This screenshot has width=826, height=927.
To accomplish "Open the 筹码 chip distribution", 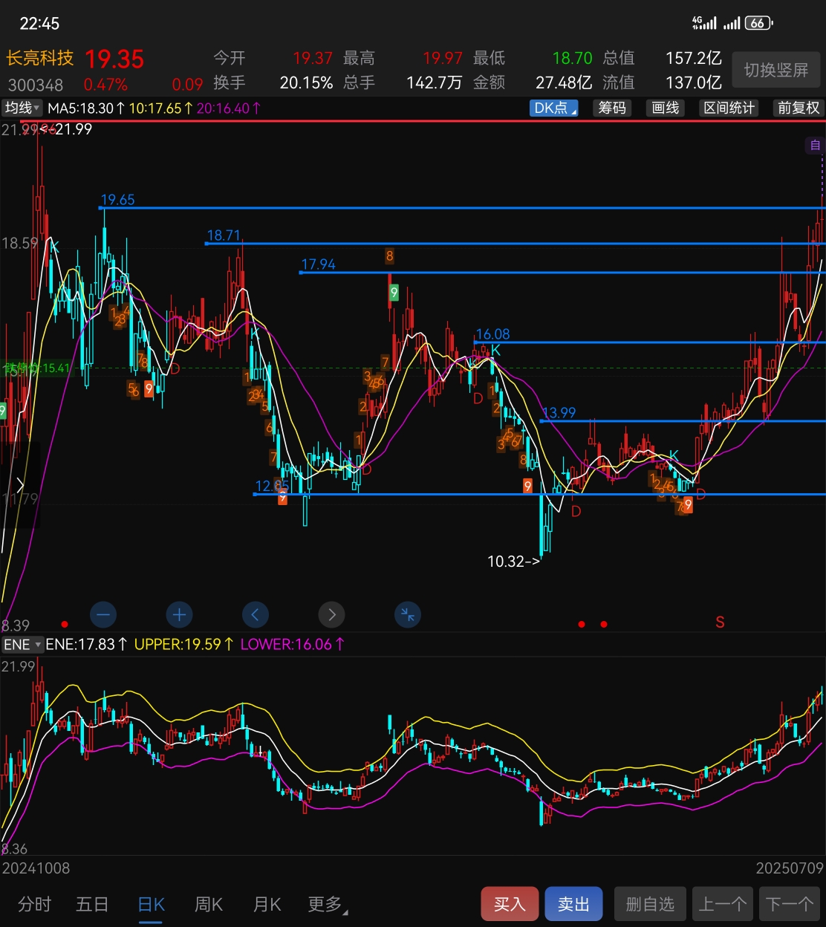I will point(612,108).
